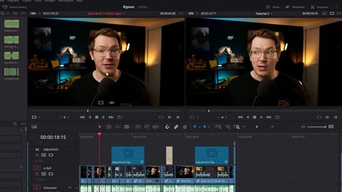342x192 pixels.
Task: Select the Trim Edit Mode tool
Action: click(108, 127)
